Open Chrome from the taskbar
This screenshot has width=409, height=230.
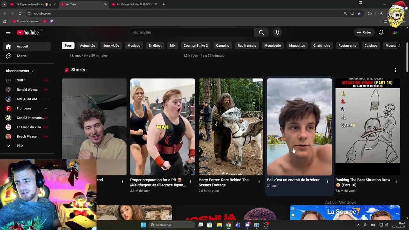pos(228,225)
